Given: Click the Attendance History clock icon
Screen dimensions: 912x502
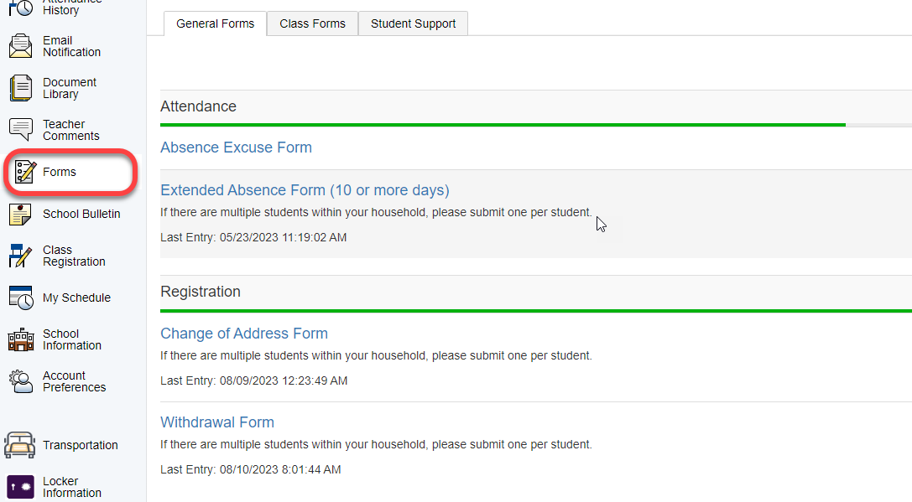Looking at the screenshot, I should (21, 7).
